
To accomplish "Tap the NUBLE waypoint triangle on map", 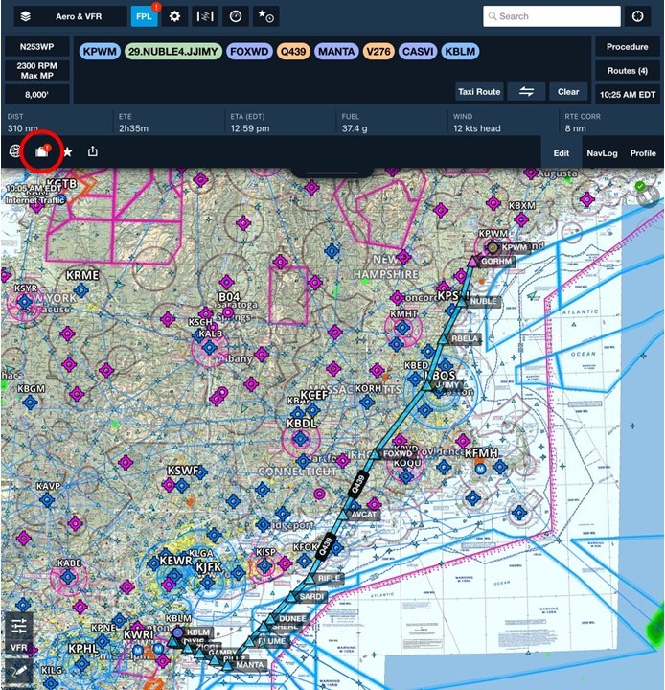I will tap(462, 302).
